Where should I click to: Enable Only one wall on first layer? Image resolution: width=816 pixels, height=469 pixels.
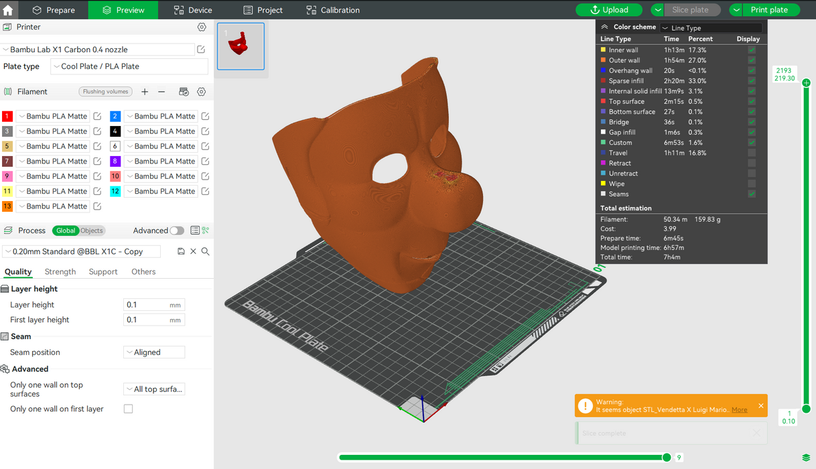129,409
